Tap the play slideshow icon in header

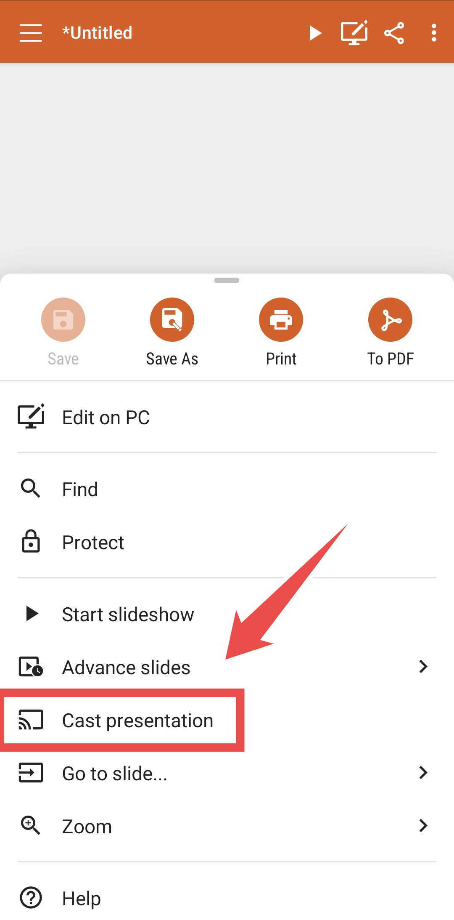(x=315, y=33)
